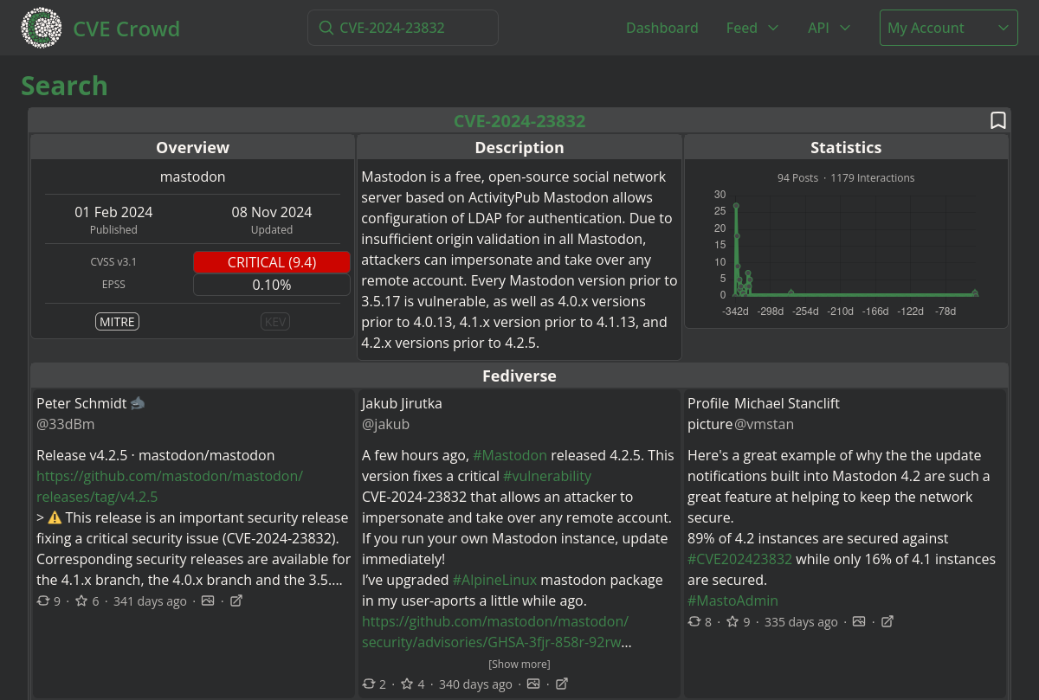Open the MITRE reference link
1039x700 pixels.
118,322
